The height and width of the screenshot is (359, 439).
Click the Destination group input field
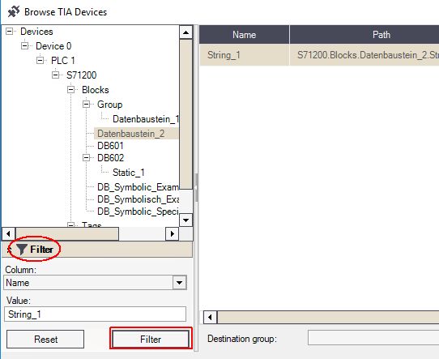[x=373, y=338]
